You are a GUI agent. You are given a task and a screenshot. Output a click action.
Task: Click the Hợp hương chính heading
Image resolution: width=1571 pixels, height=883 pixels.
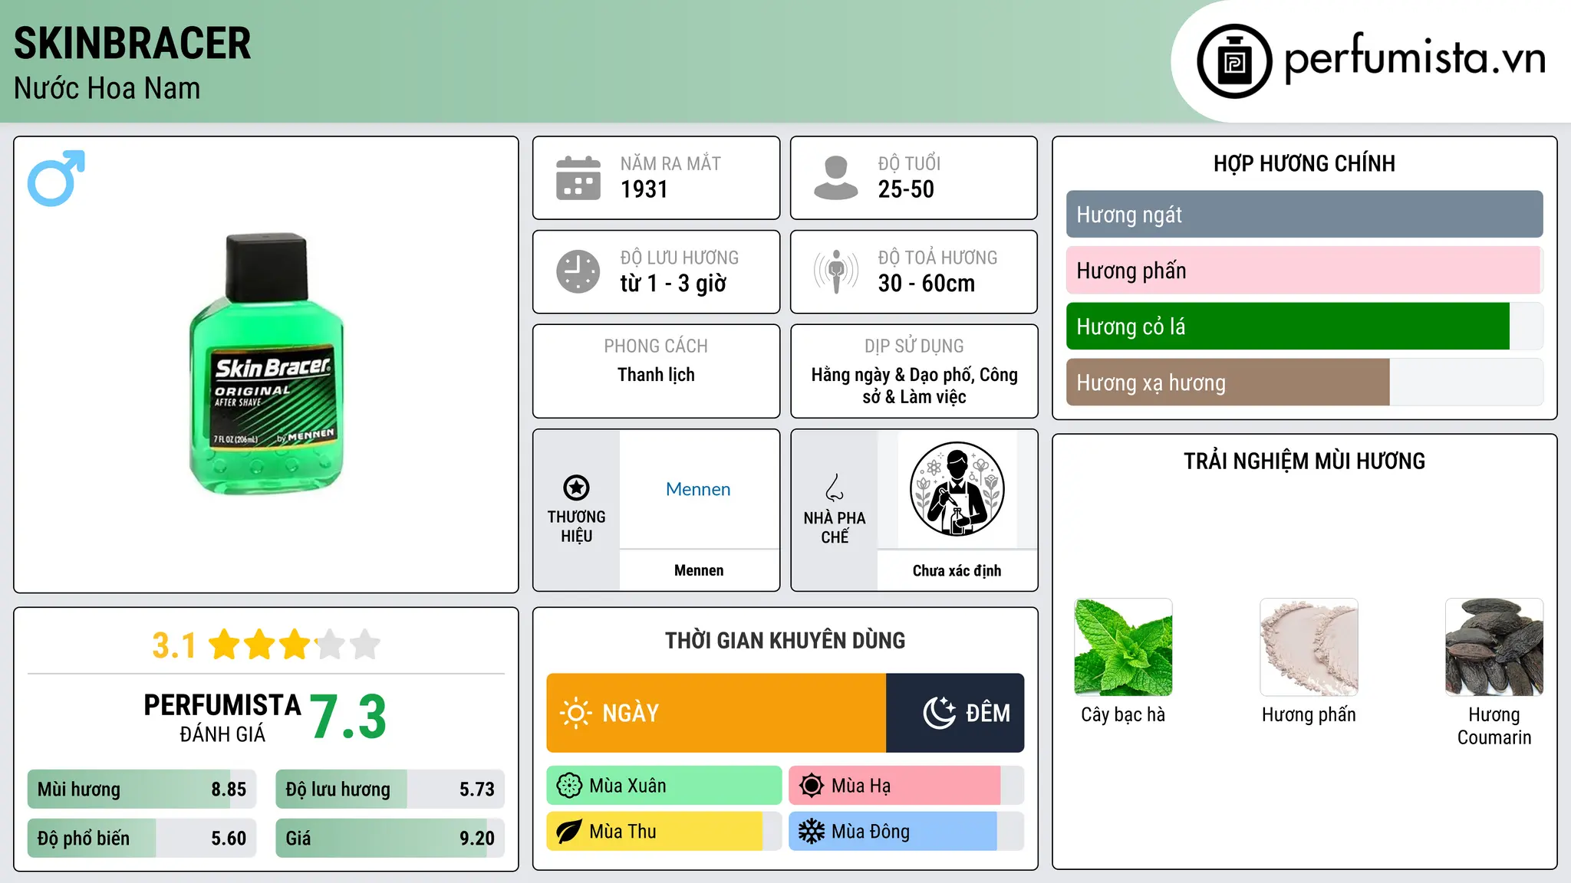point(1304,163)
